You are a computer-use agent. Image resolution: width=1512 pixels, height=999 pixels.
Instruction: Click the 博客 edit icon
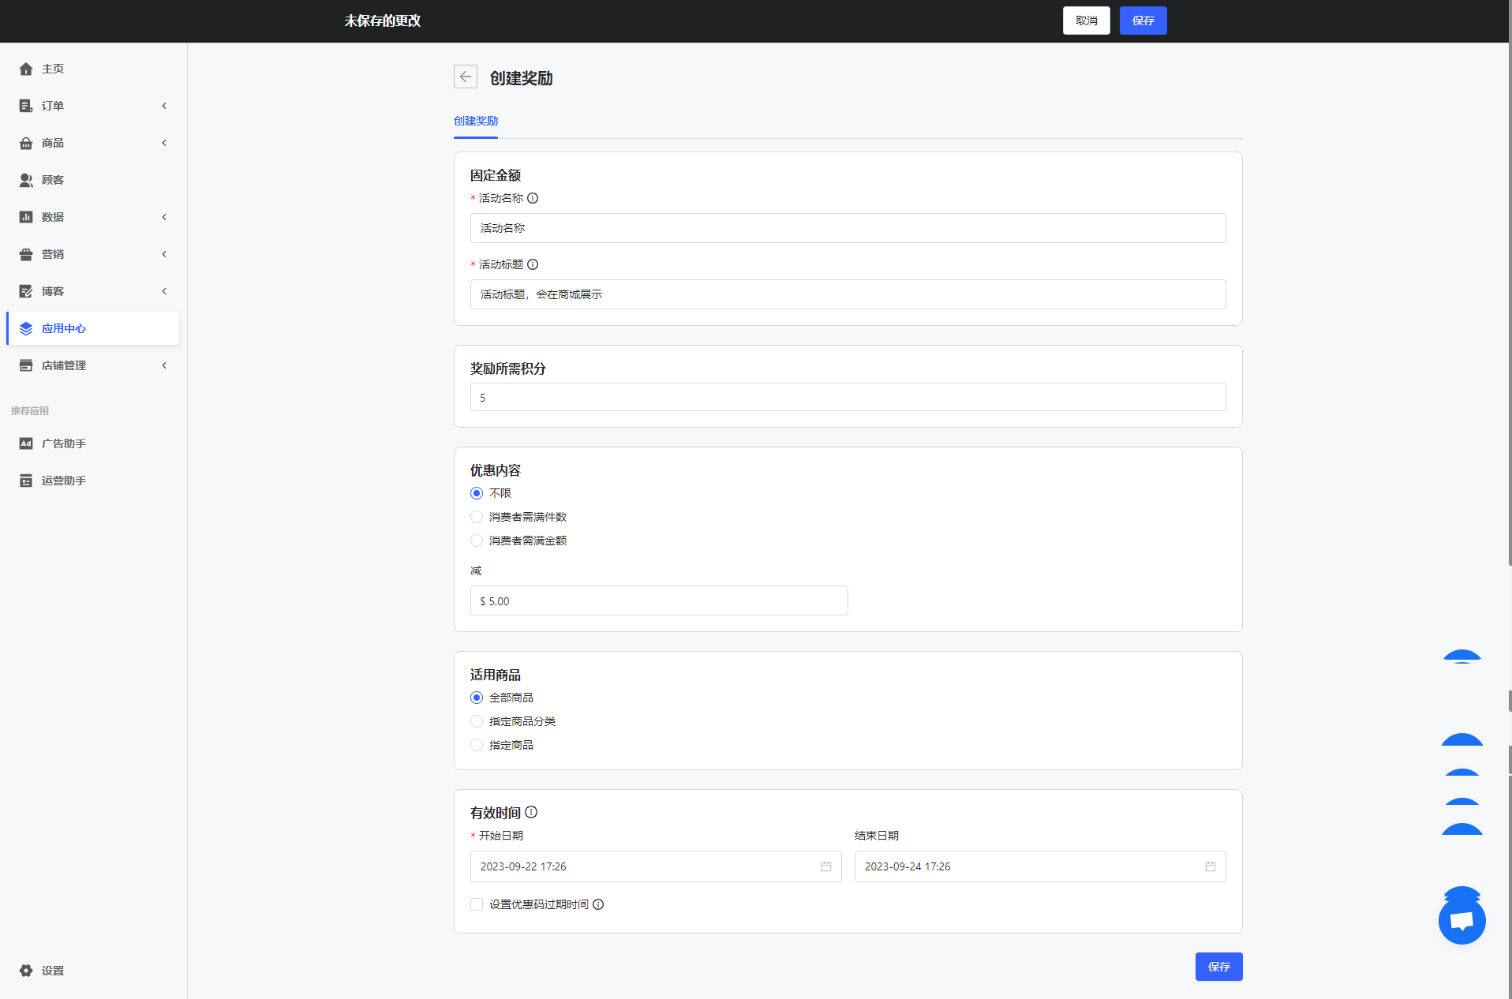click(x=26, y=291)
